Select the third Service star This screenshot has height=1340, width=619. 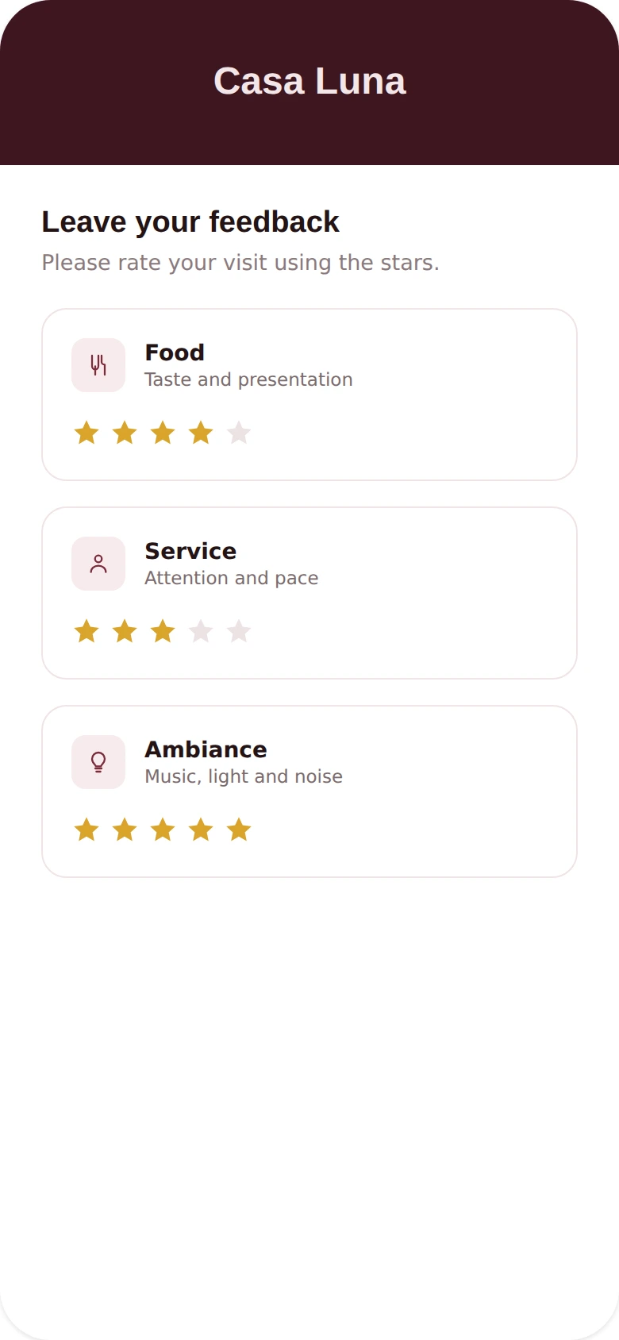(x=163, y=632)
